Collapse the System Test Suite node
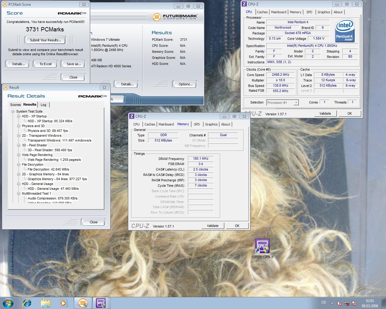386x309 pixels. [13, 111]
